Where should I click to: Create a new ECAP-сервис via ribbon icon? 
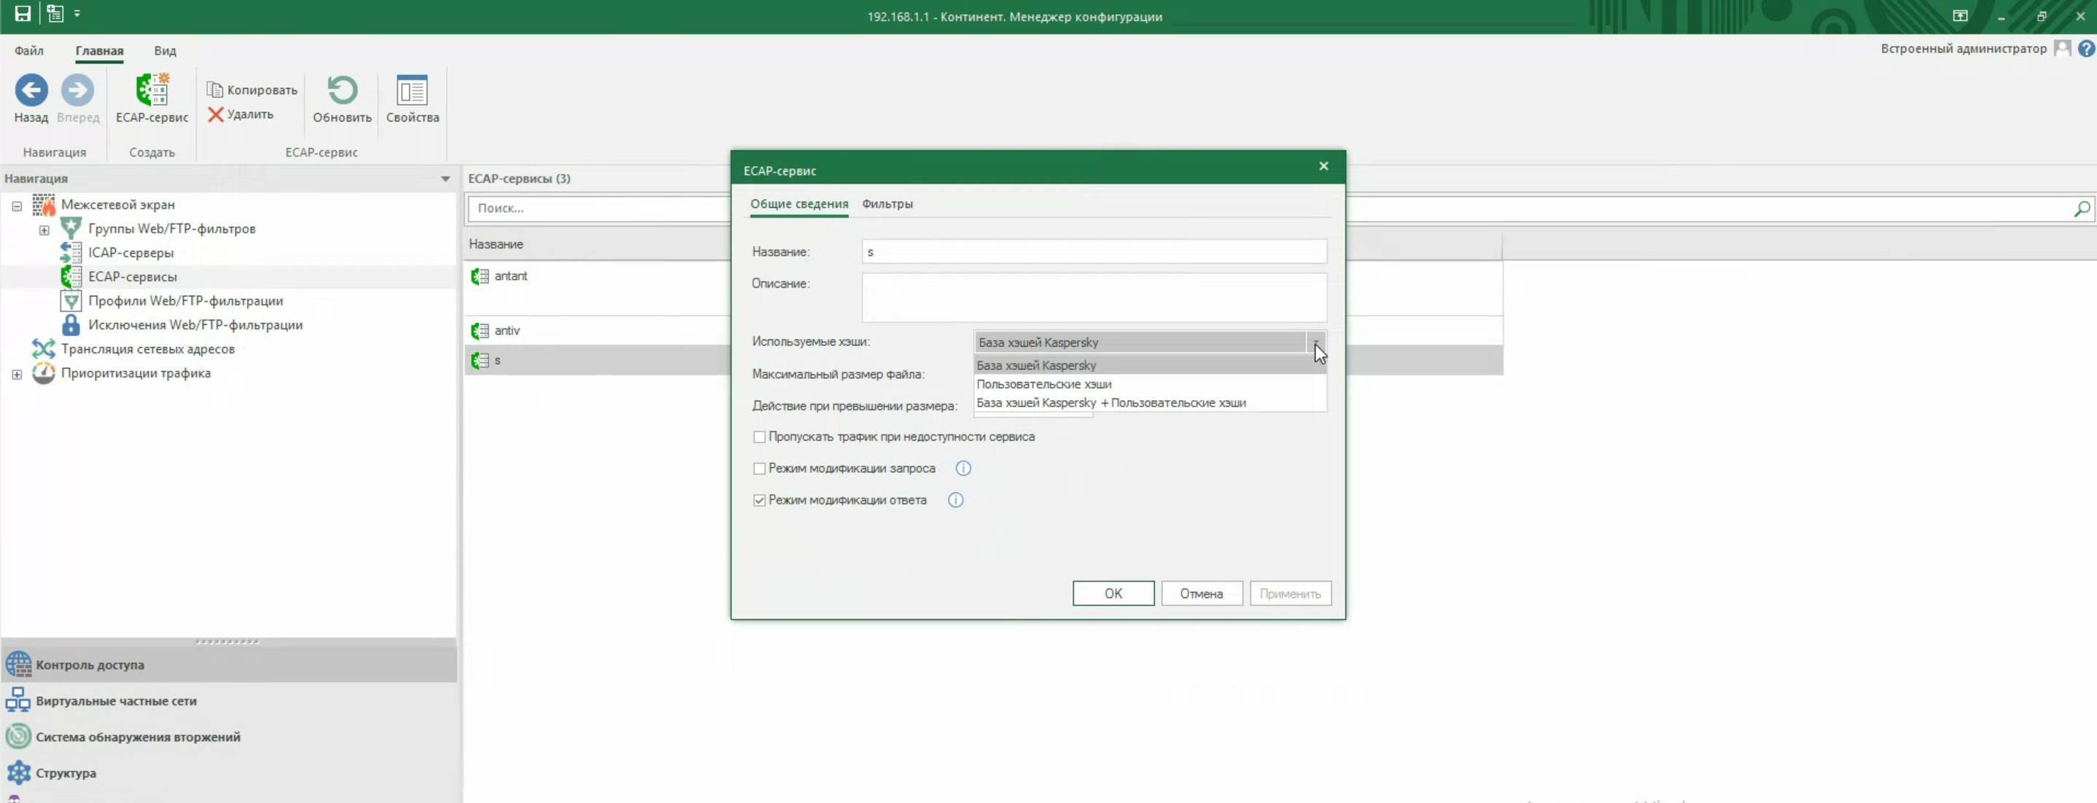(x=152, y=90)
